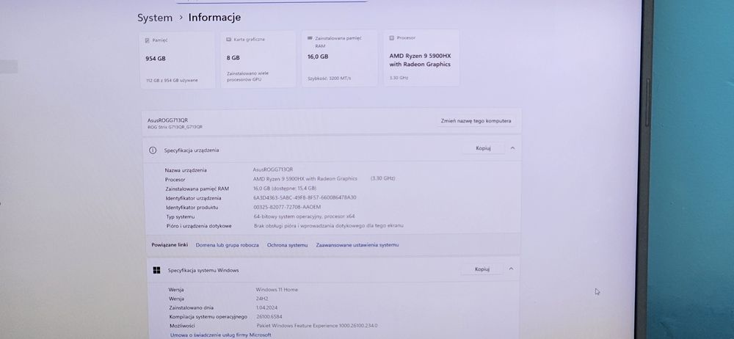Click the Kompilacja systemu operacyjnego label
The width and height of the screenshot is (734, 339).
tap(208, 317)
